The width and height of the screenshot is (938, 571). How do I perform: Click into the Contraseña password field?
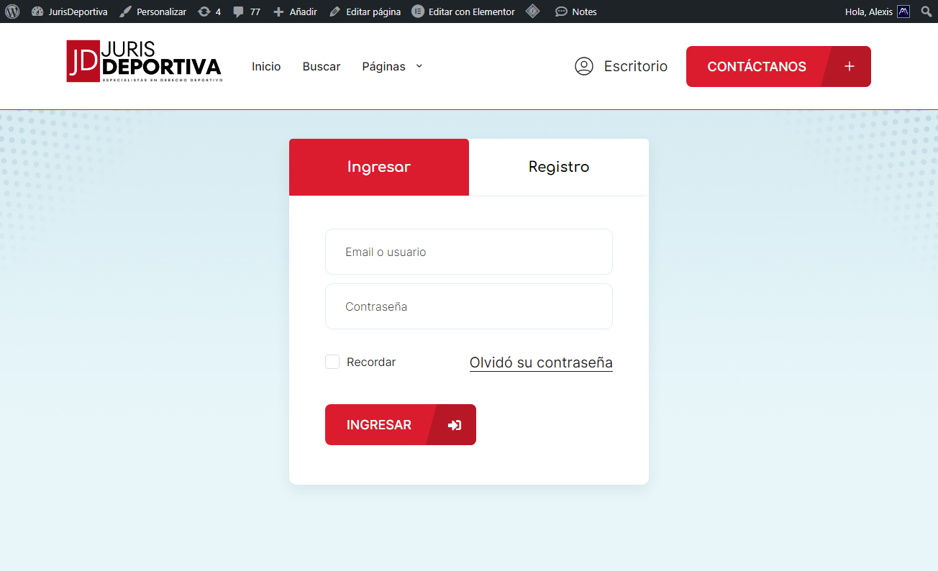tap(469, 306)
